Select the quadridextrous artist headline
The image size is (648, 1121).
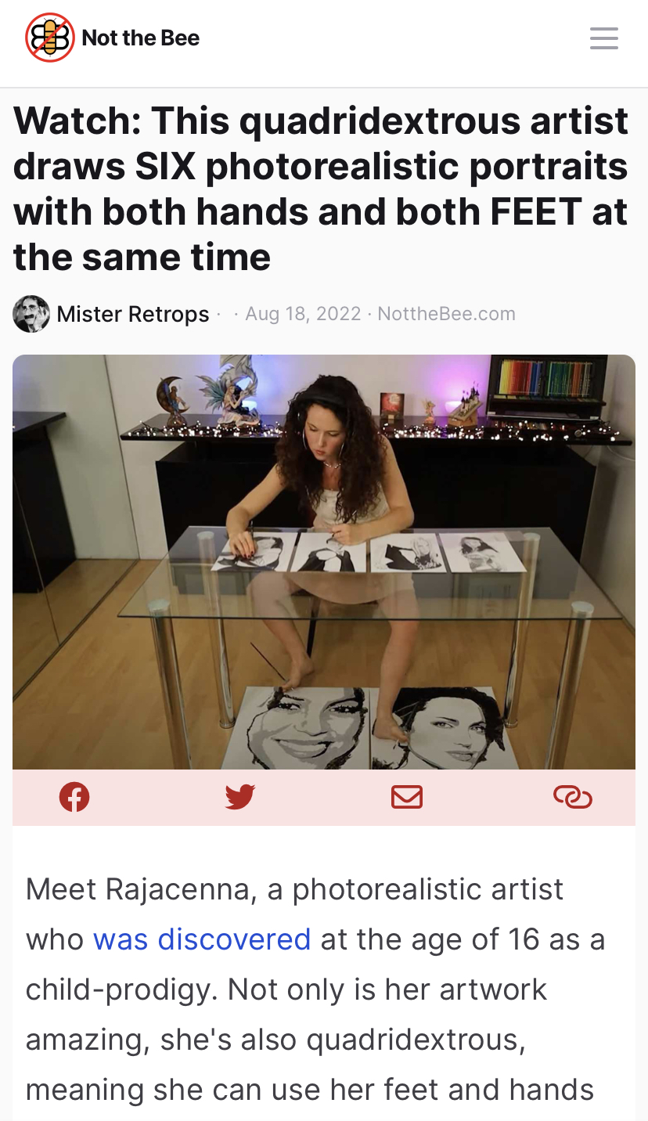[x=321, y=189]
